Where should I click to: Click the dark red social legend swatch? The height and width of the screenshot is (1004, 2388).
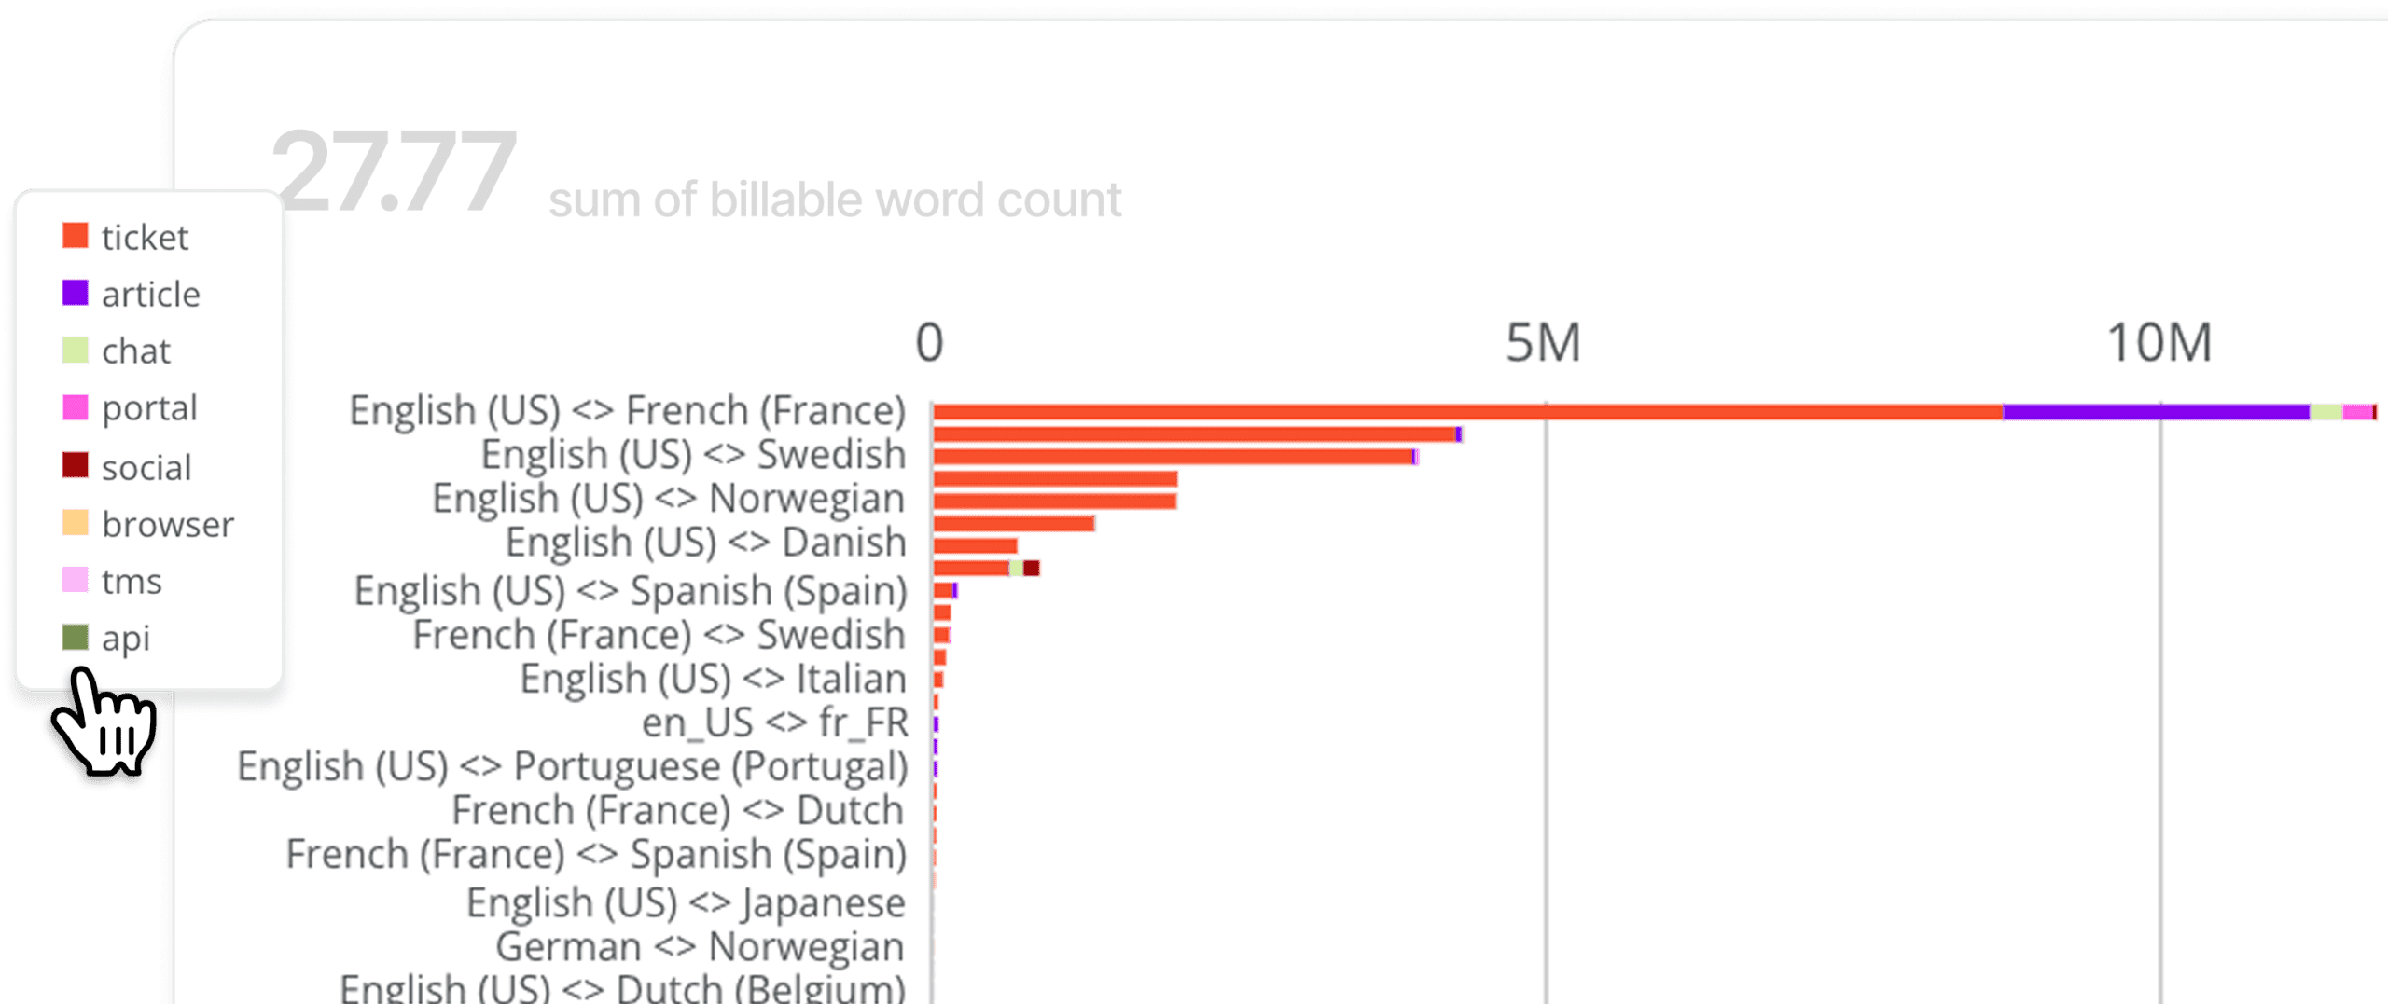75,465
